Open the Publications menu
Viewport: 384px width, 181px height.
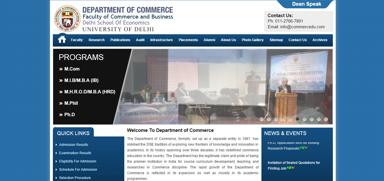click(120, 40)
